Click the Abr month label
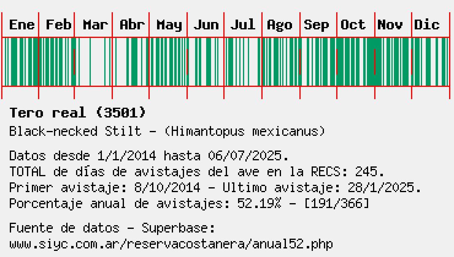 click(133, 25)
